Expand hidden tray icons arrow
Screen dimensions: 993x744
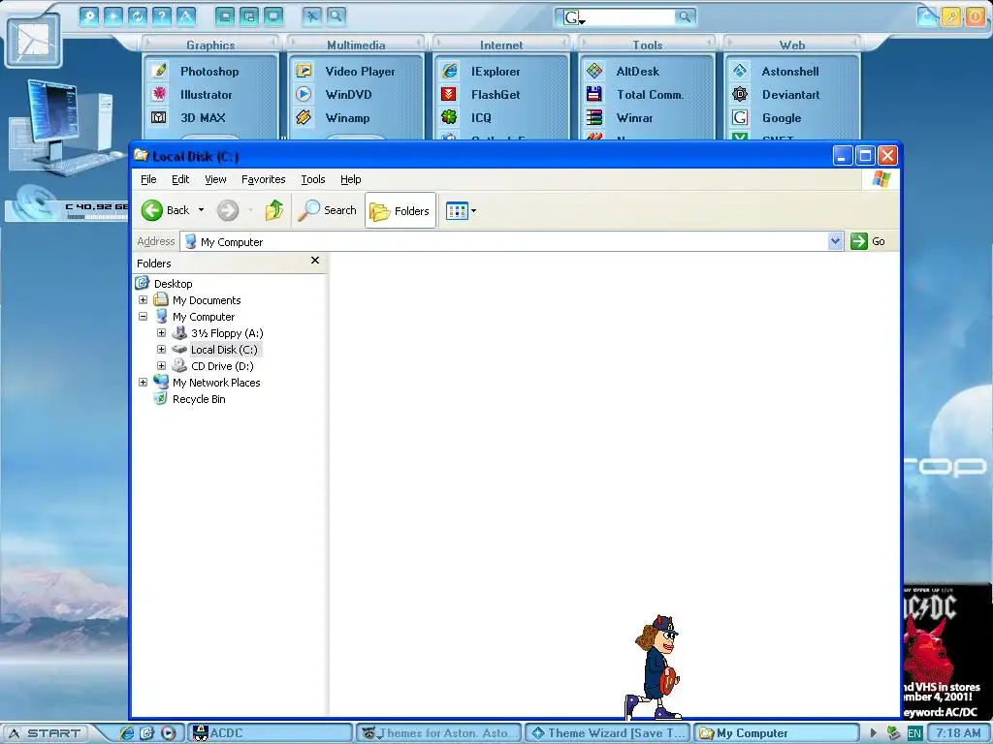pos(874,733)
